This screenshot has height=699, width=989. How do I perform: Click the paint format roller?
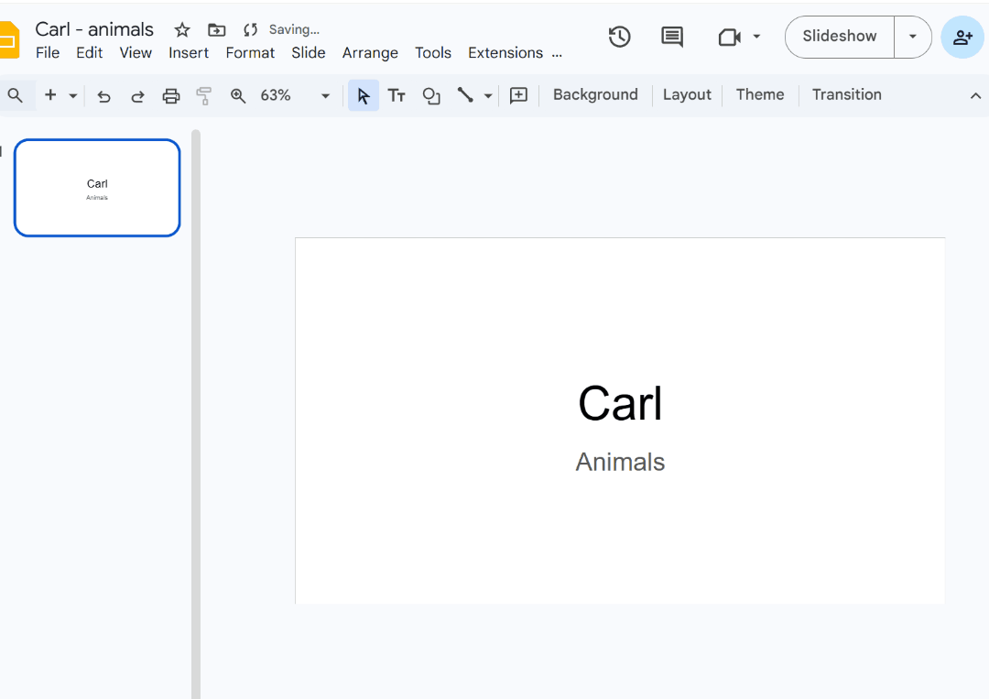(x=203, y=96)
